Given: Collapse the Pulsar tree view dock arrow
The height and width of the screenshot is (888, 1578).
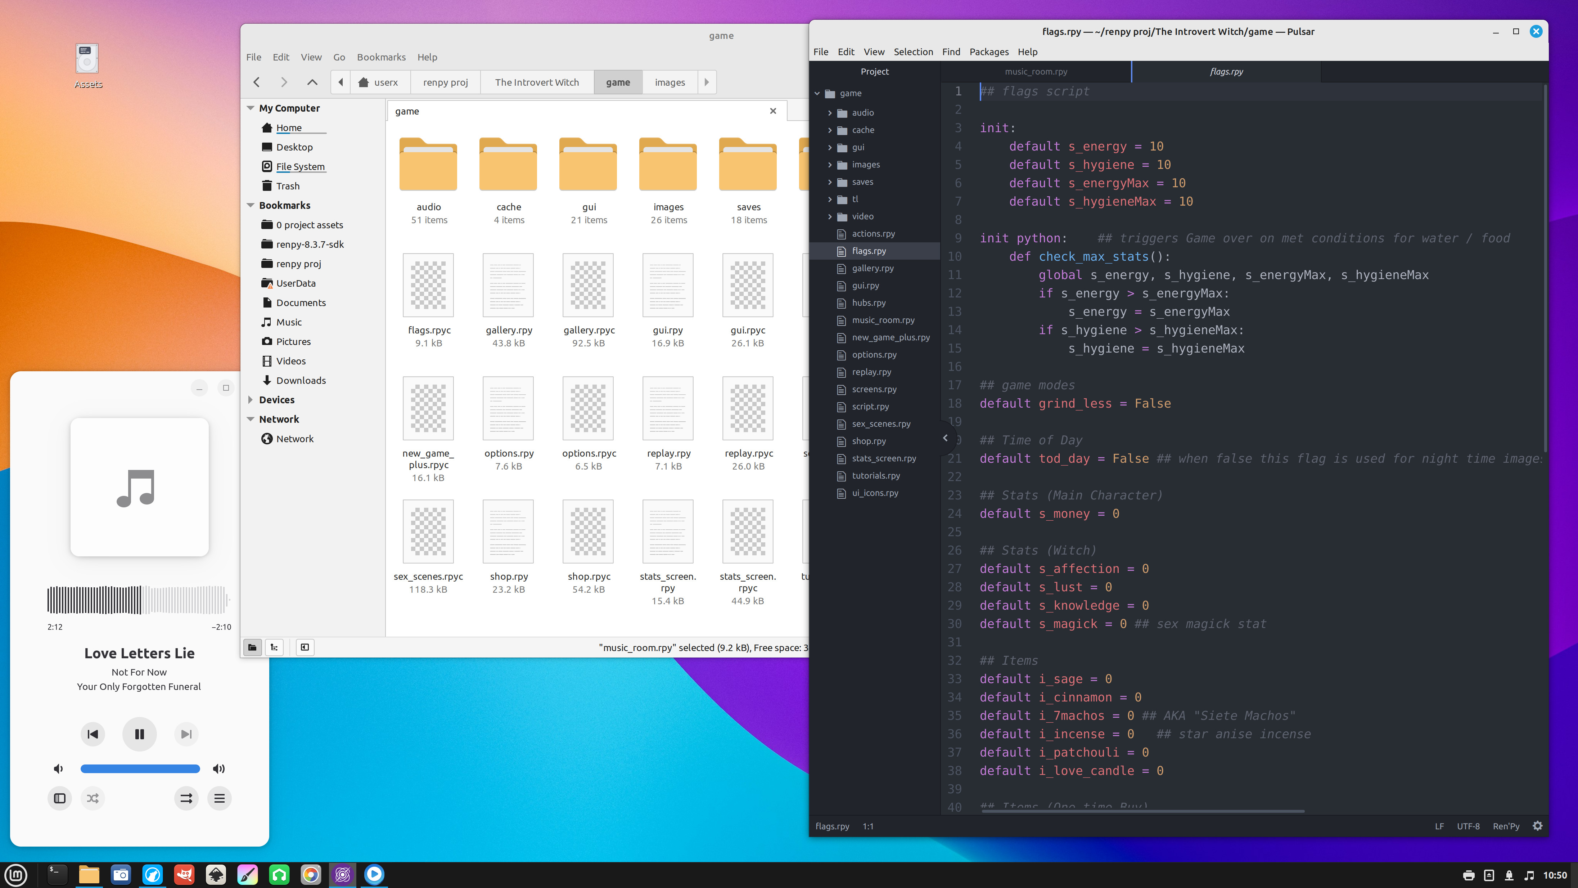Looking at the screenshot, I should pyautogui.click(x=945, y=438).
